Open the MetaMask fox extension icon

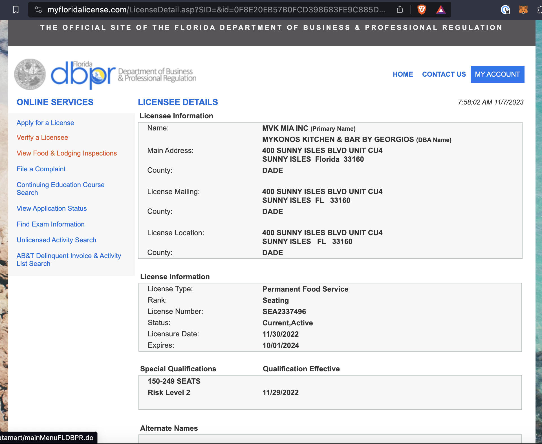(523, 10)
